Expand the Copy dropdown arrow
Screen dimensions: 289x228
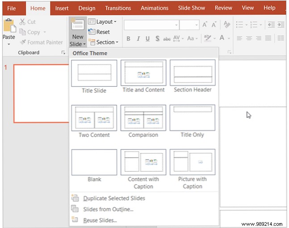pyautogui.click(x=45, y=32)
